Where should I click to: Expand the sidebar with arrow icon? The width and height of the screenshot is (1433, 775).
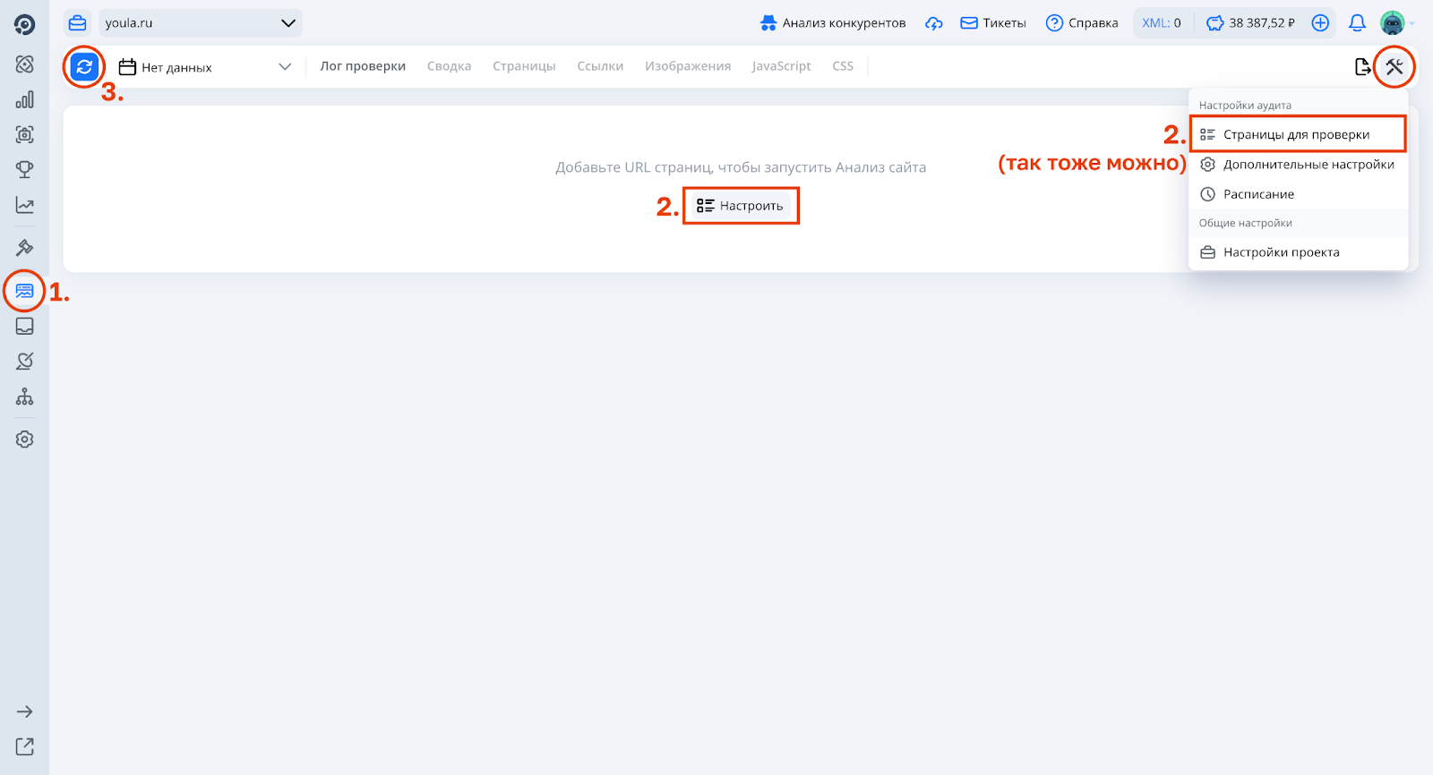(24, 711)
